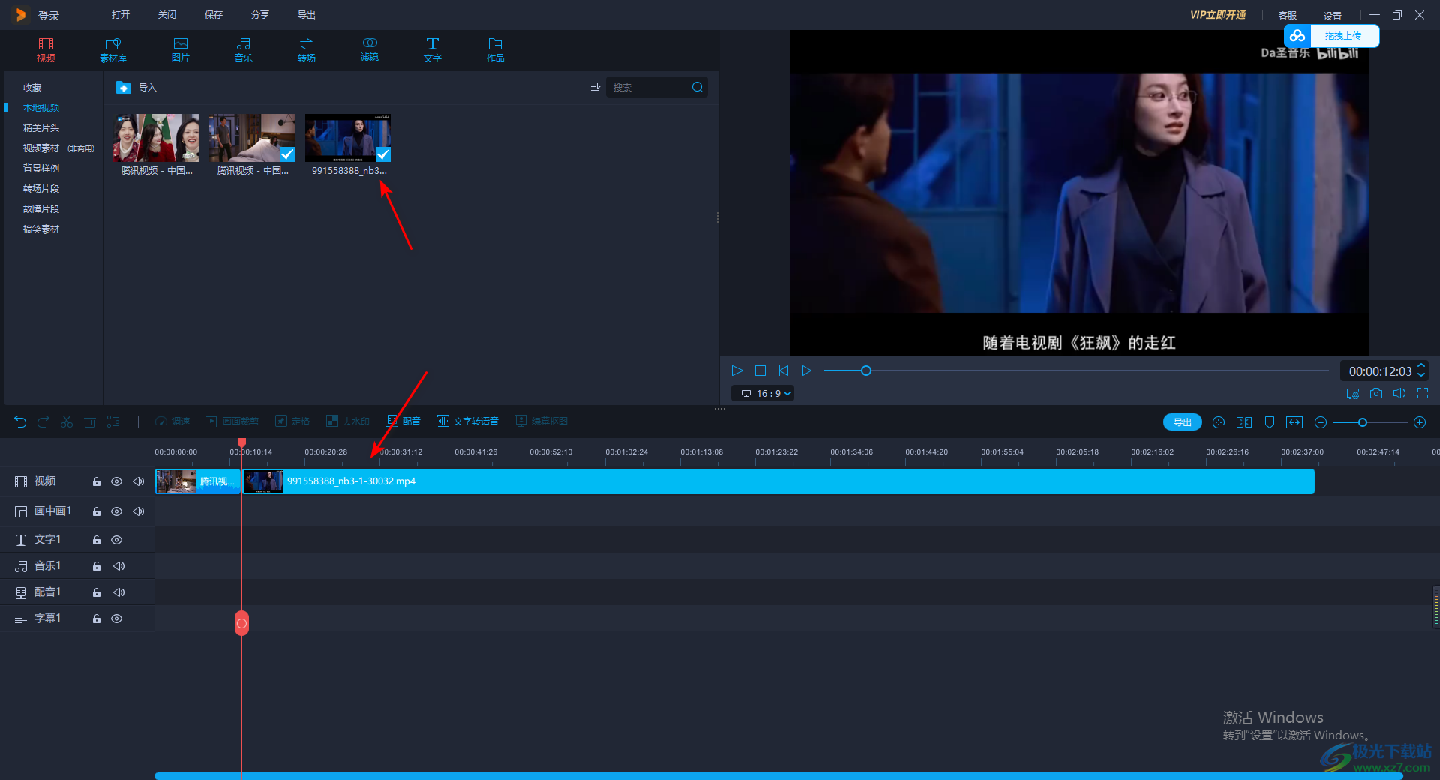Screen dimensions: 1440x780
Task: Select 搞笑素材 in the sidebar
Action: tap(41, 229)
